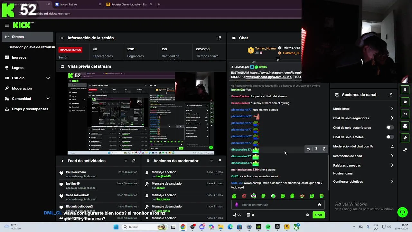The height and width of the screenshot is (232, 412).
Task: Expand the Modo lento options
Action: click(392, 109)
